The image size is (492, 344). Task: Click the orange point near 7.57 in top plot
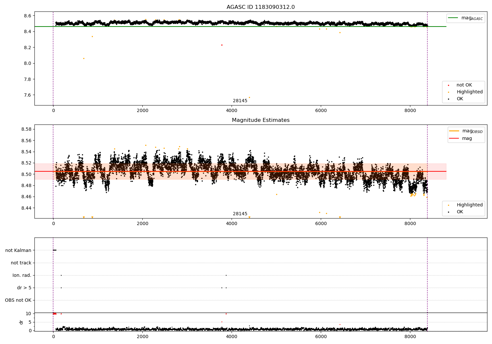[249, 97]
